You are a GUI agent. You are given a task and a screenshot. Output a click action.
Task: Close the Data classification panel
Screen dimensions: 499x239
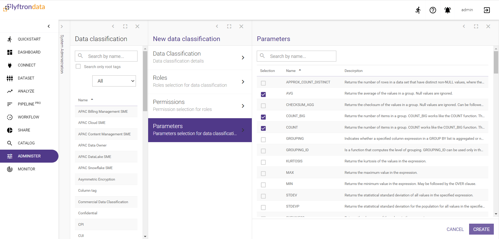[x=137, y=26]
